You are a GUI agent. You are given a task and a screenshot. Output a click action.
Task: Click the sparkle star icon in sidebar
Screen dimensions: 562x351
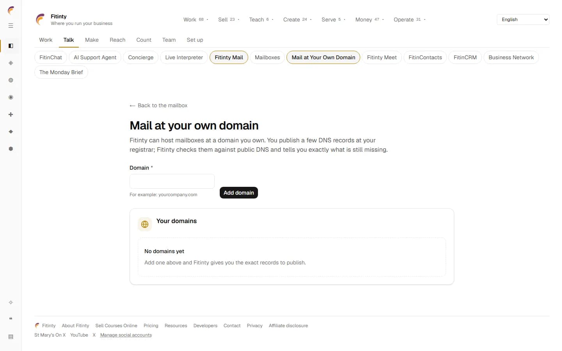(x=11, y=303)
